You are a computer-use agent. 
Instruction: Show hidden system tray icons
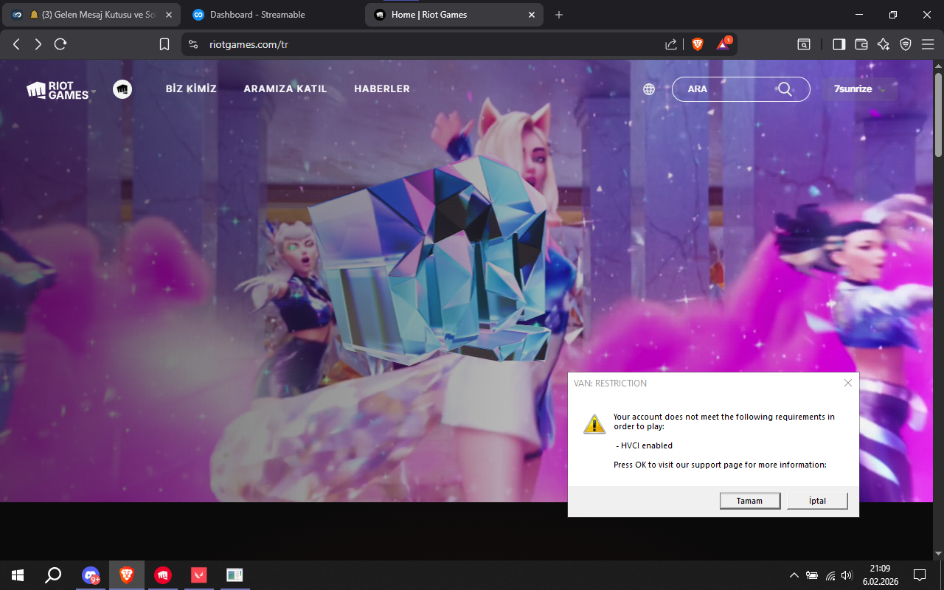coord(794,575)
